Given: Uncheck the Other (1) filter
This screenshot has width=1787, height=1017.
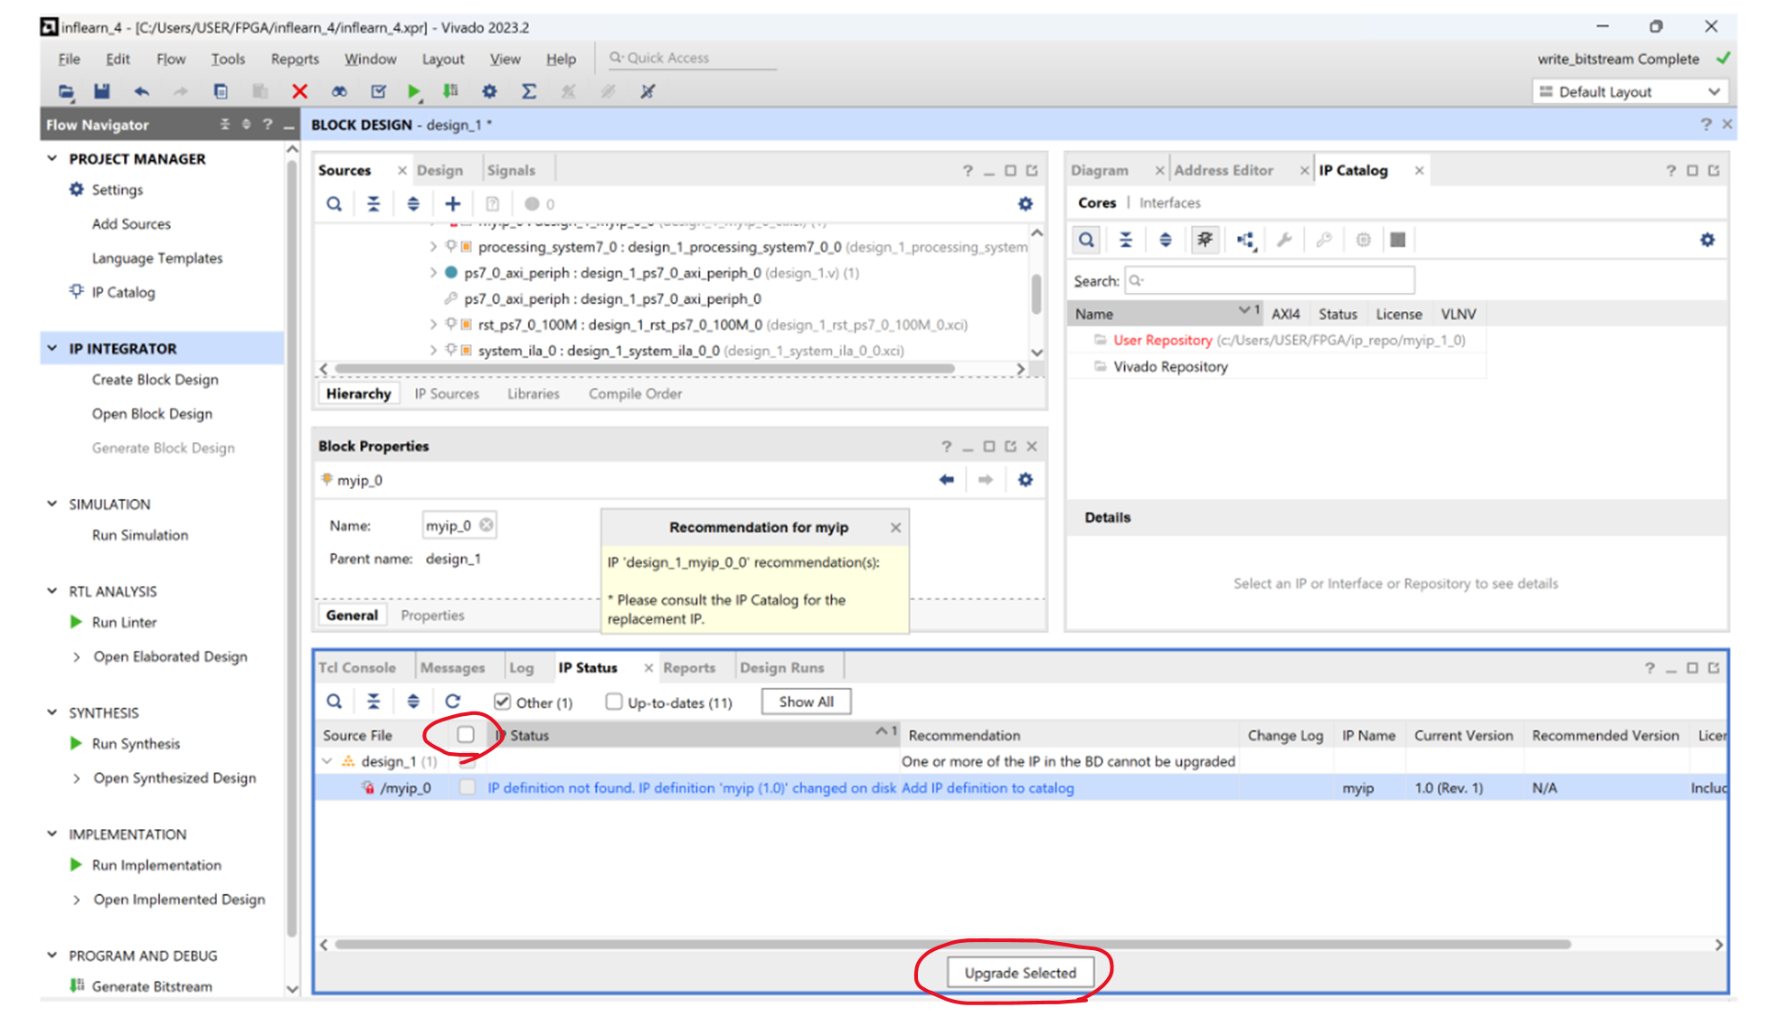Looking at the screenshot, I should (502, 702).
